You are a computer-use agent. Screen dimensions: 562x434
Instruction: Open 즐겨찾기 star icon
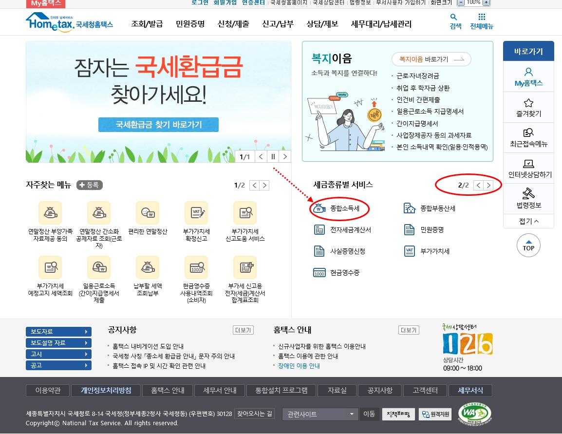pos(528,103)
